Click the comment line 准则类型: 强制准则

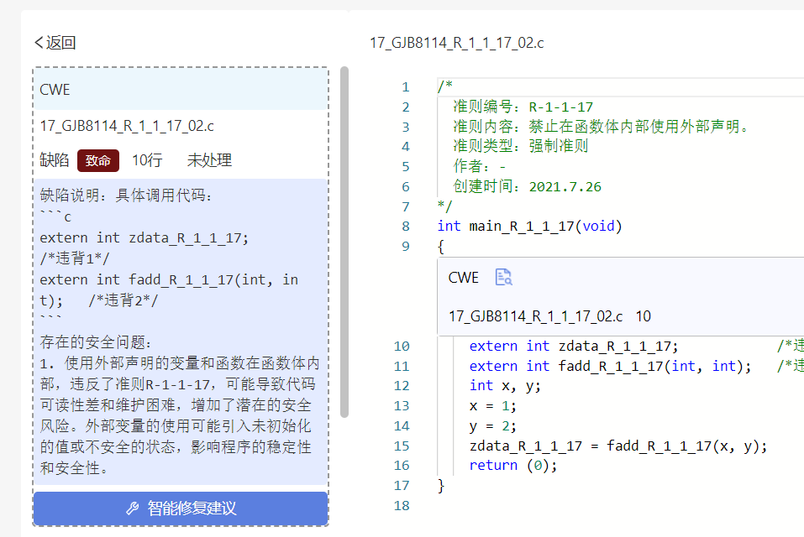[x=520, y=146]
